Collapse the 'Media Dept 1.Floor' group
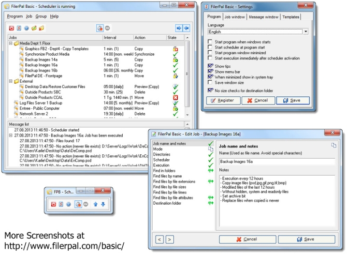The width and height of the screenshot is (347, 255). point(11,44)
